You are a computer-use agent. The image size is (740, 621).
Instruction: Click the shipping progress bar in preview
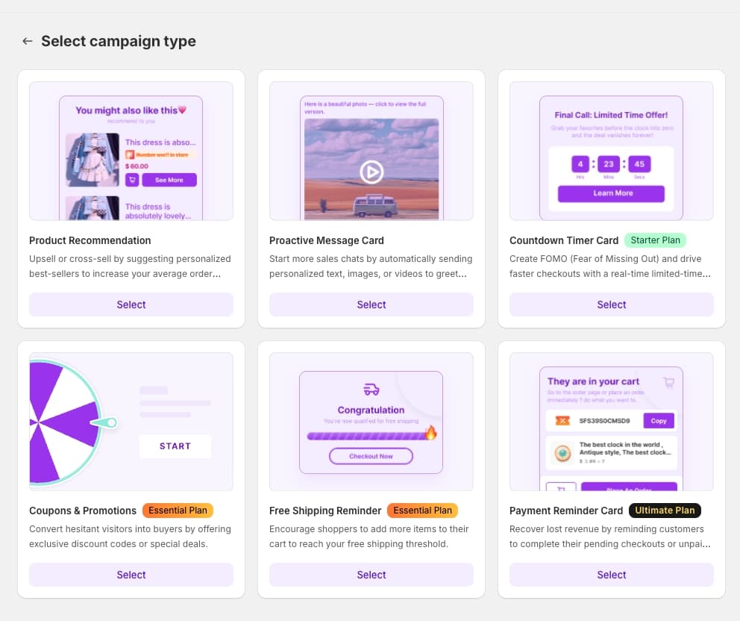[x=368, y=436]
